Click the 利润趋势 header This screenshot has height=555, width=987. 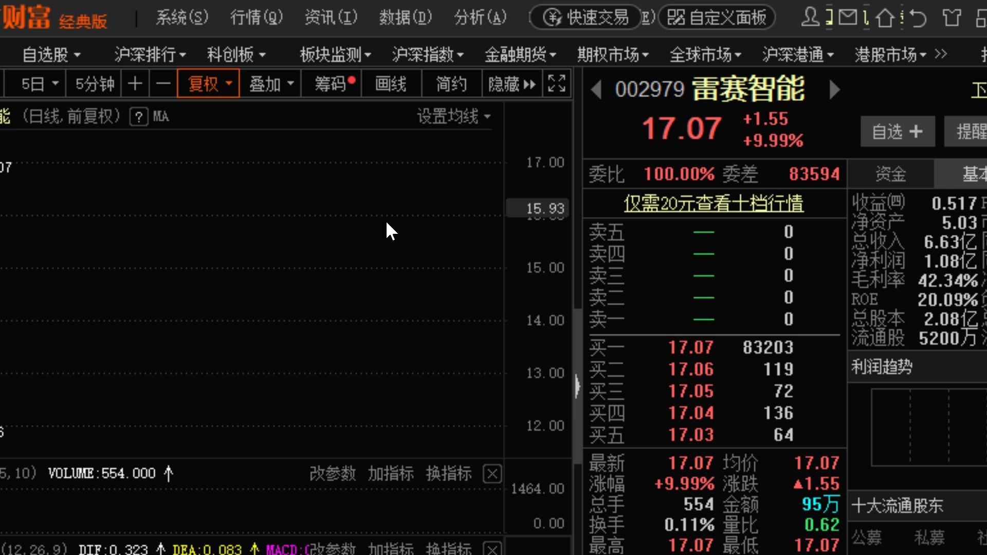click(882, 367)
